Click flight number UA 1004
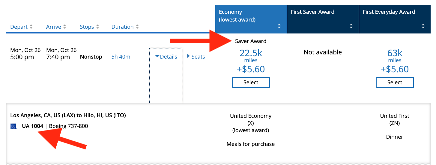The width and height of the screenshot is (436, 165). pos(32,126)
